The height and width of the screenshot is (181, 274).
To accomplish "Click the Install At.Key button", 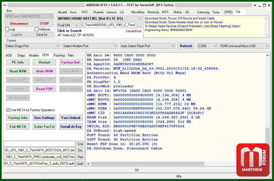I will [x=71, y=127].
